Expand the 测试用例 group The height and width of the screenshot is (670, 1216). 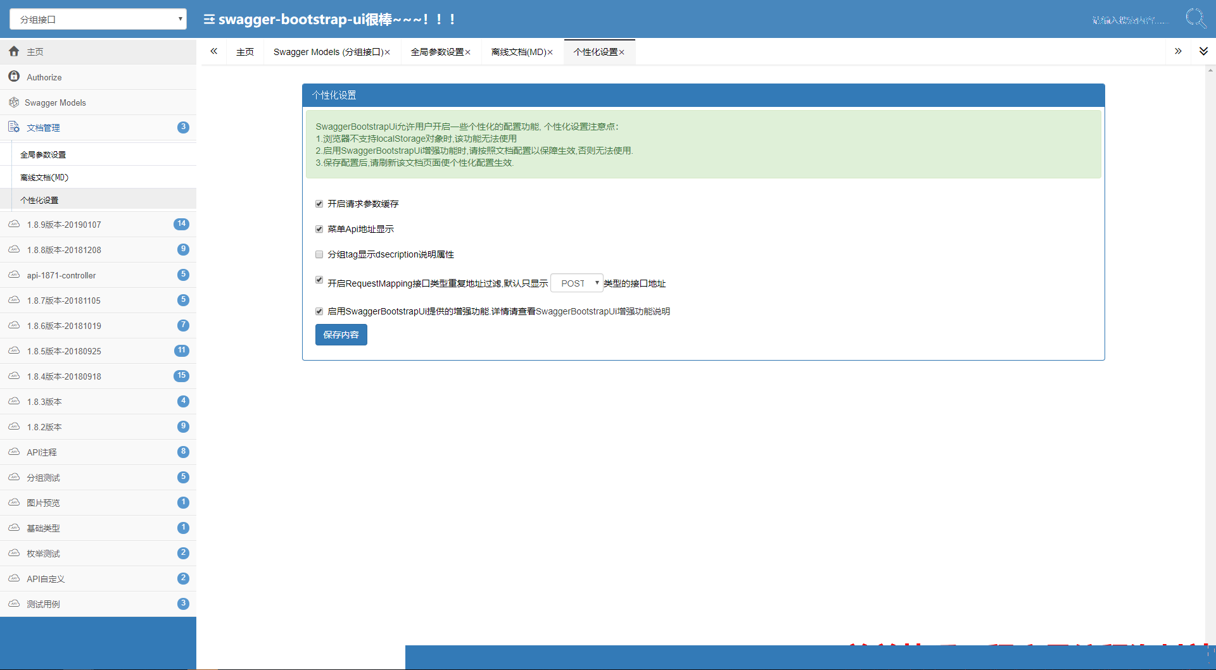click(98, 604)
